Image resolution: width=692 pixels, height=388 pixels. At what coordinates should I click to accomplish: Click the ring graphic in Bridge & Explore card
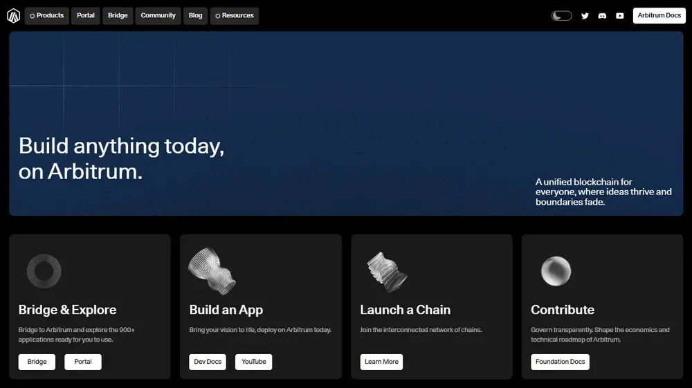click(44, 270)
